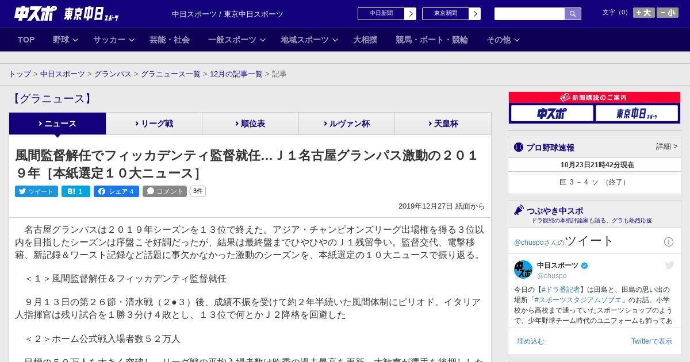Click the つぶやき中スポ megaphone icon
690x362 pixels.
519,210
